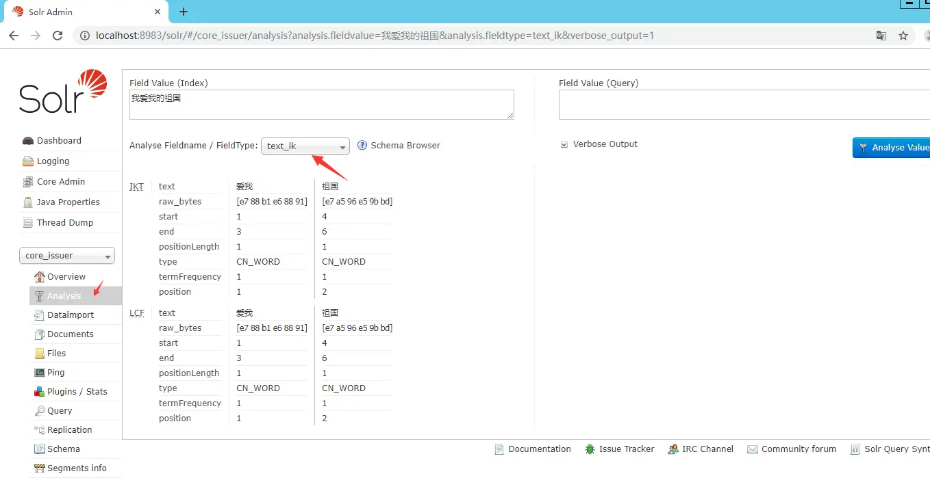This screenshot has height=478, width=930.
Task: Select the Solr Admin browser tab
Action: point(86,12)
